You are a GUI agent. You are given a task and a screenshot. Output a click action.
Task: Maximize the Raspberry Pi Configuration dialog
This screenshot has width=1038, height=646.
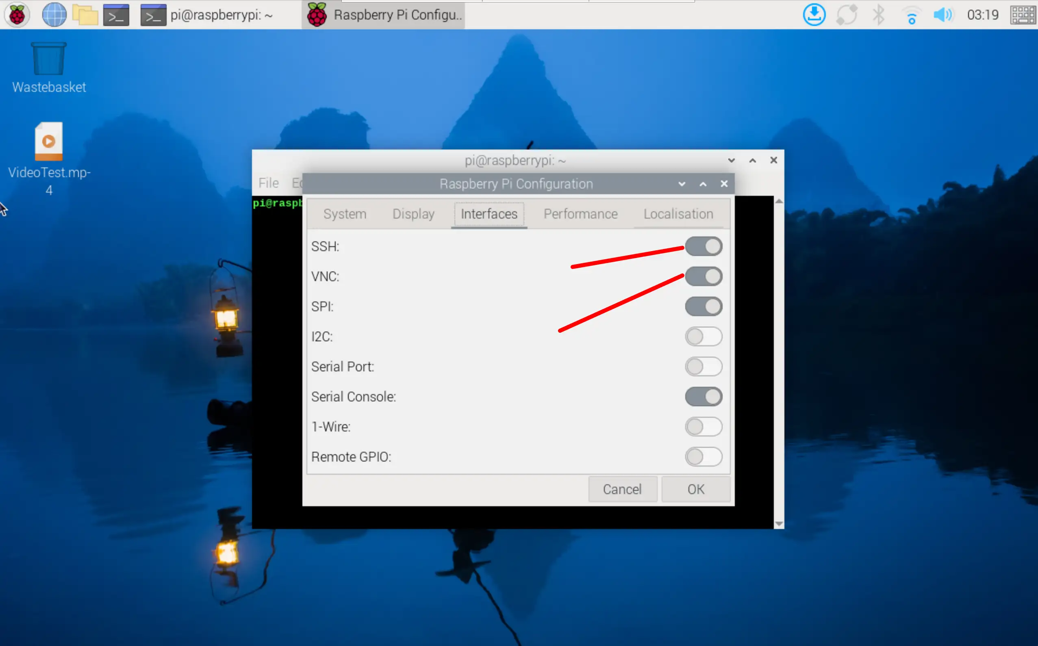(703, 184)
